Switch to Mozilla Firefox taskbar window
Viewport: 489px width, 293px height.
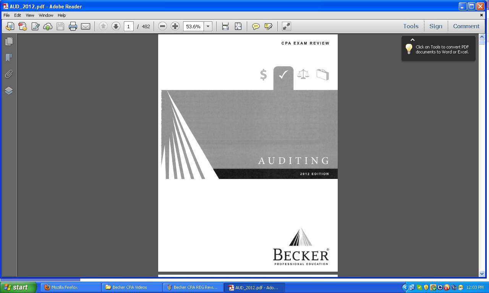(71, 287)
